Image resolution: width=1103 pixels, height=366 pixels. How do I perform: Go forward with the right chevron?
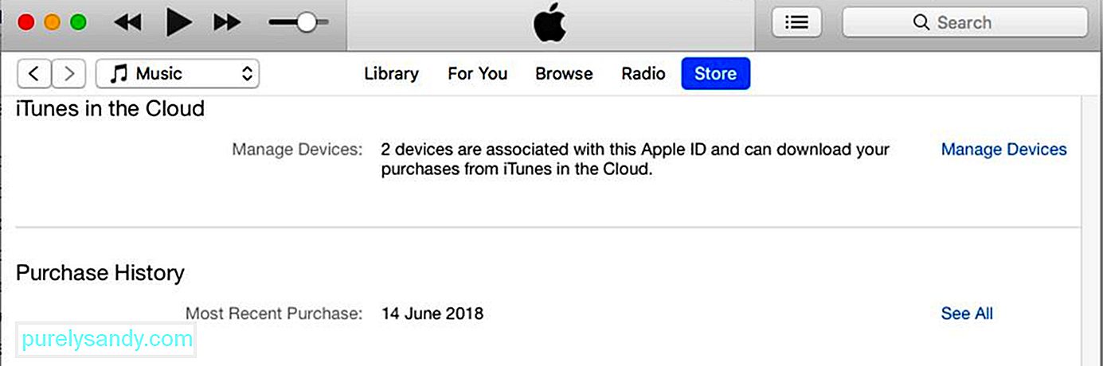[69, 74]
